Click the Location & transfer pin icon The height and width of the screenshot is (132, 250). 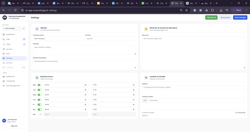click(x=146, y=78)
